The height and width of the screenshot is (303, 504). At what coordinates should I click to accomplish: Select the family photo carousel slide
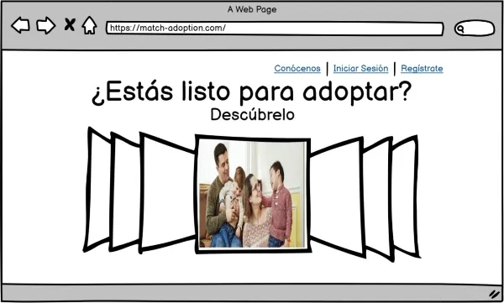[253, 195]
